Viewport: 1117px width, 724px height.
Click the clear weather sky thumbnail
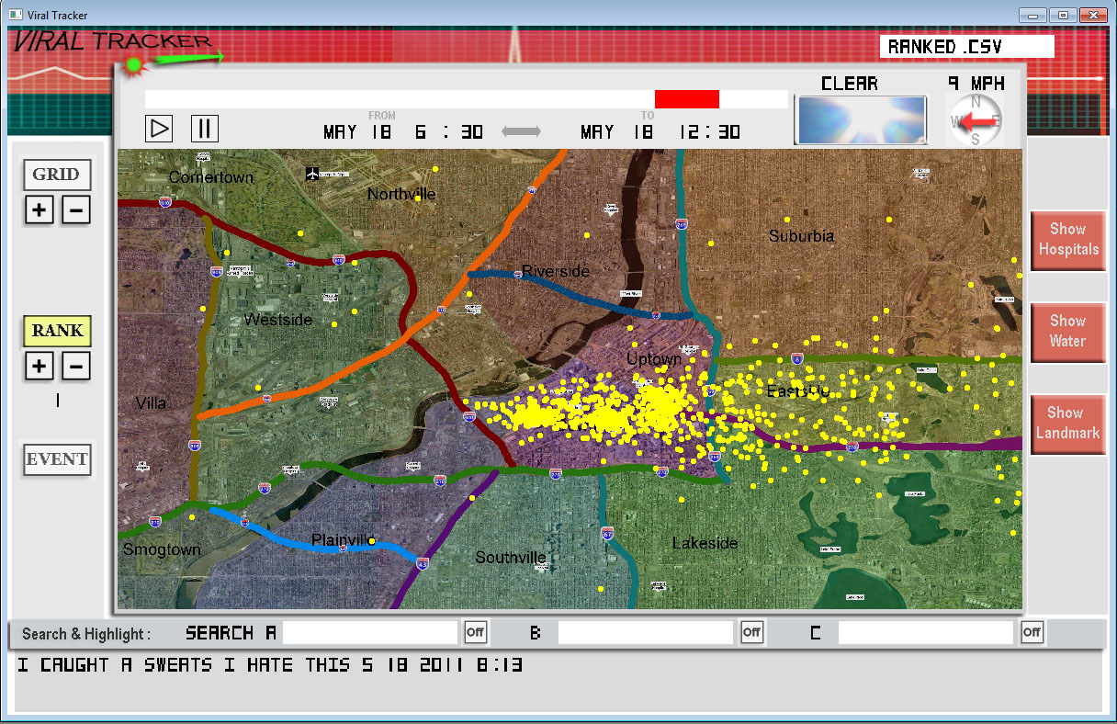pyautogui.click(x=861, y=119)
